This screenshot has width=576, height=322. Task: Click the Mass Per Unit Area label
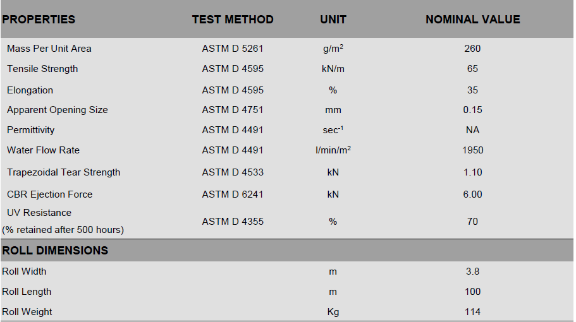tap(49, 49)
